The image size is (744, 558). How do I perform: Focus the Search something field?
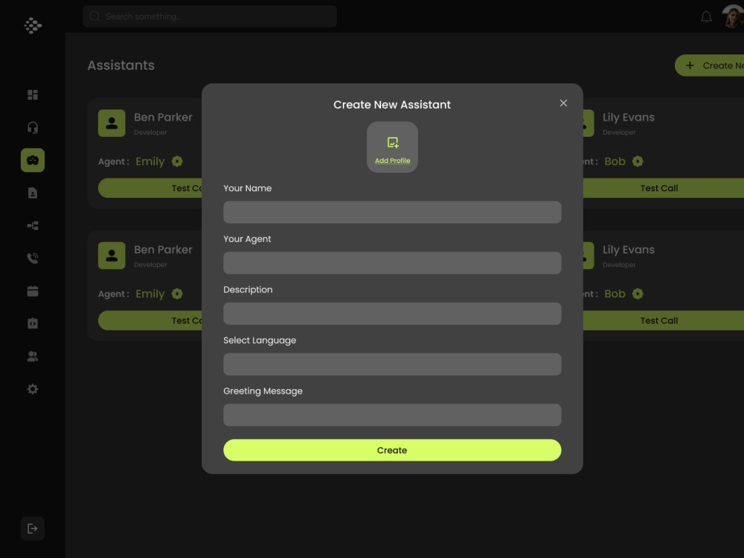210,16
